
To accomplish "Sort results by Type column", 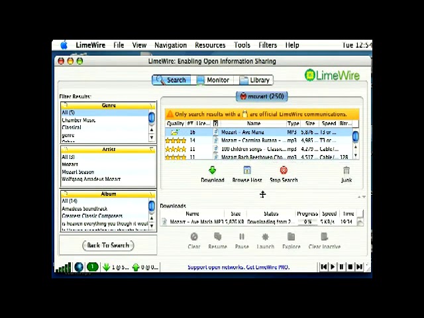I will pyautogui.click(x=293, y=124).
